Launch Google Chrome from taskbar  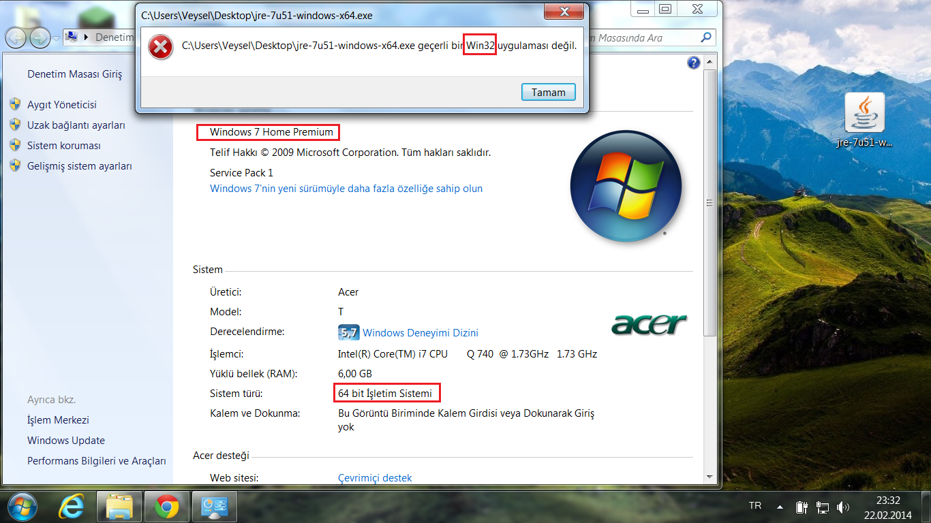tap(166, 506)
